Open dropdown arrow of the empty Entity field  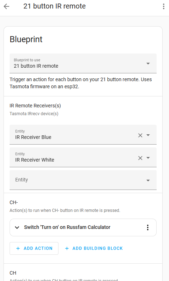[148, 180]
